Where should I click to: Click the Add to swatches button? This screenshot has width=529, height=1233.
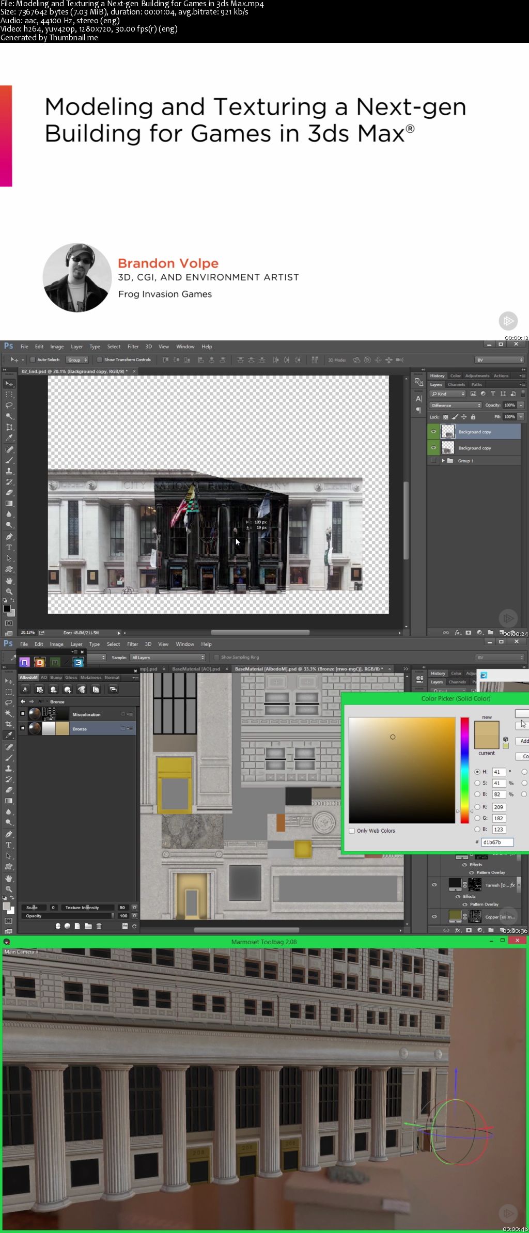[522, 741]
